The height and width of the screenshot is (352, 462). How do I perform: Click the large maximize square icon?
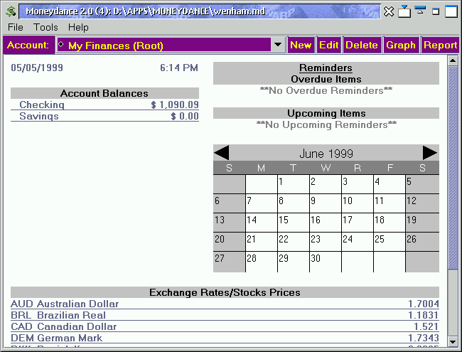click(451, 11)
